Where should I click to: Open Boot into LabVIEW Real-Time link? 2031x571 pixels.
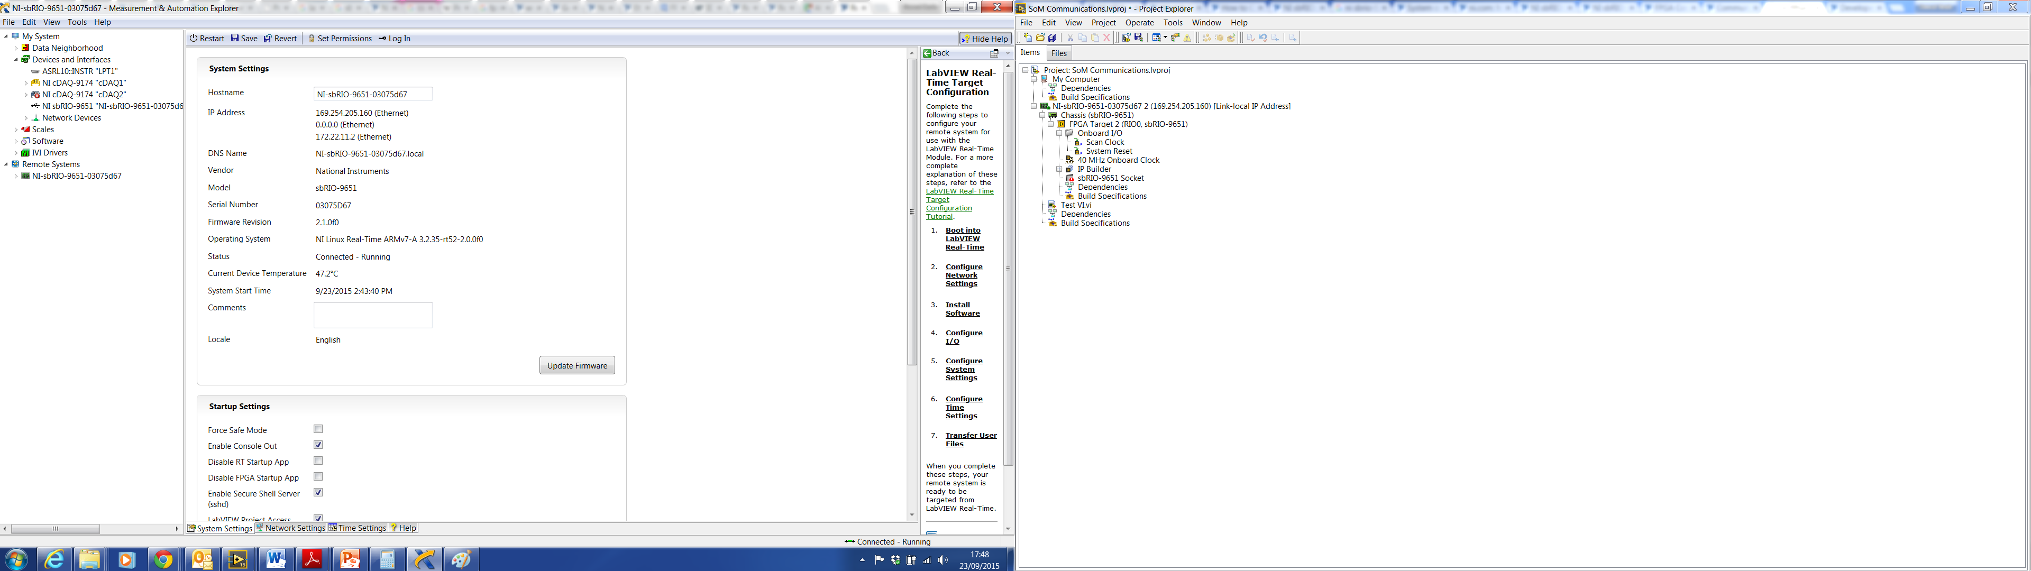click(965, 239)
